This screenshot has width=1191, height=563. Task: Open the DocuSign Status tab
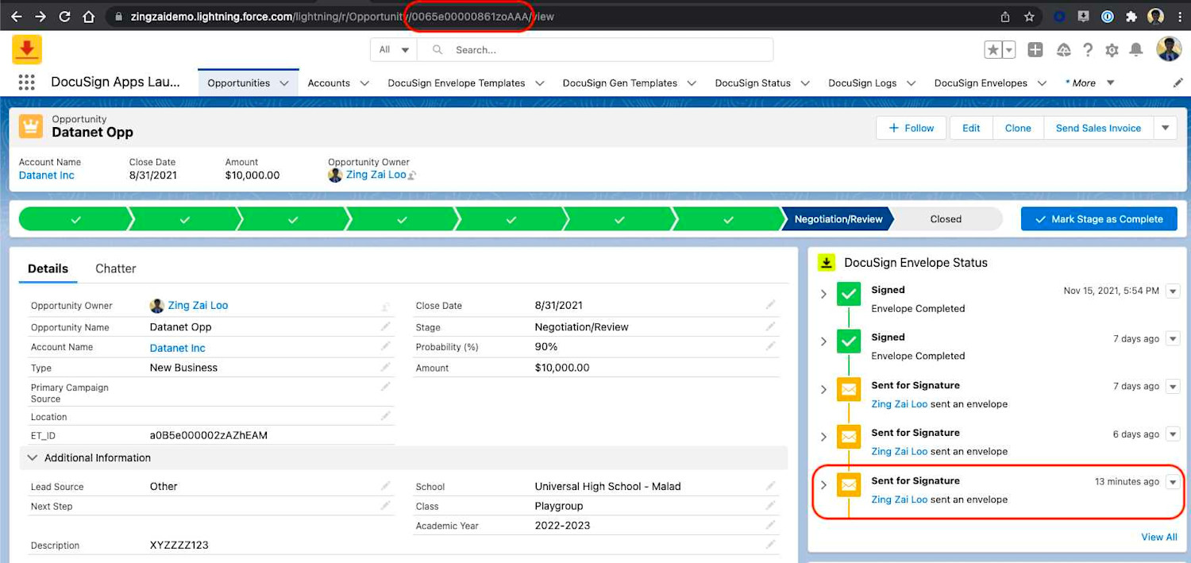pos(754,82)
